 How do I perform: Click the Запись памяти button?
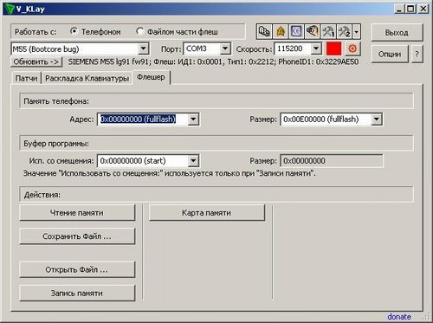coord(77,294)
